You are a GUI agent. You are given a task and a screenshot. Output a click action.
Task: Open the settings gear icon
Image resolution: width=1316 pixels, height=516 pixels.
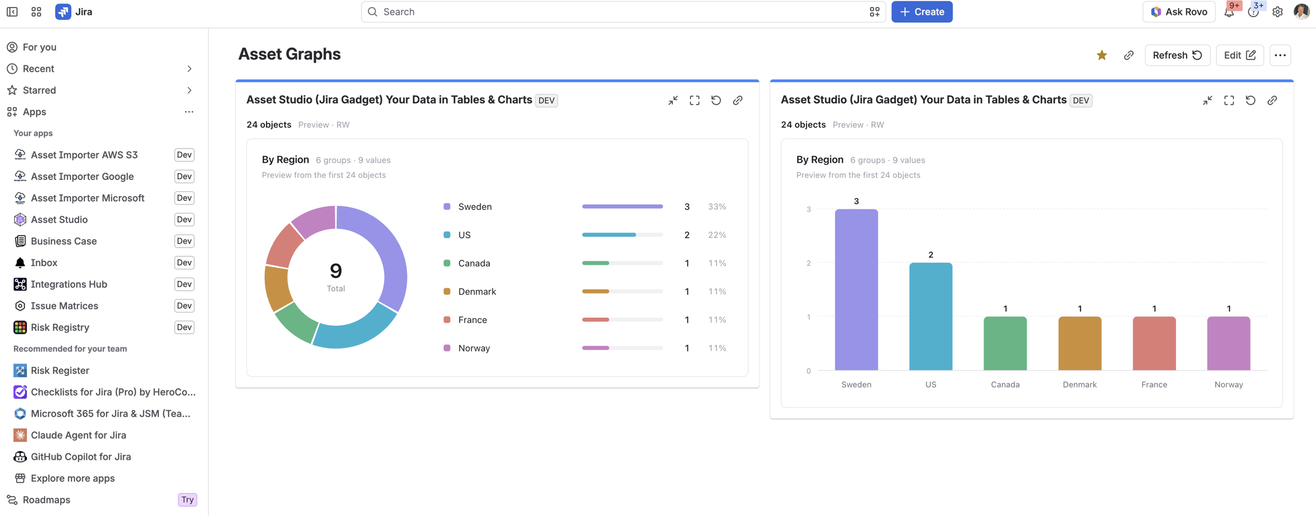click(1278, 11)
